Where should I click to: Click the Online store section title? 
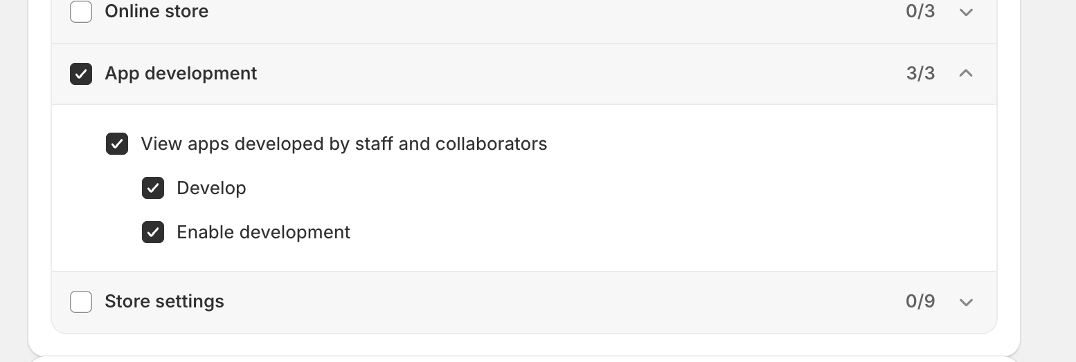pyautogui.click(x=156, y=11)
